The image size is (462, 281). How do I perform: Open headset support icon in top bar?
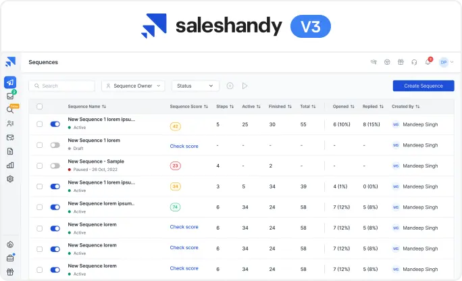tap(413, 62)
